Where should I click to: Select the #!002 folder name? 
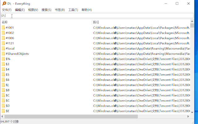(10, 33)
